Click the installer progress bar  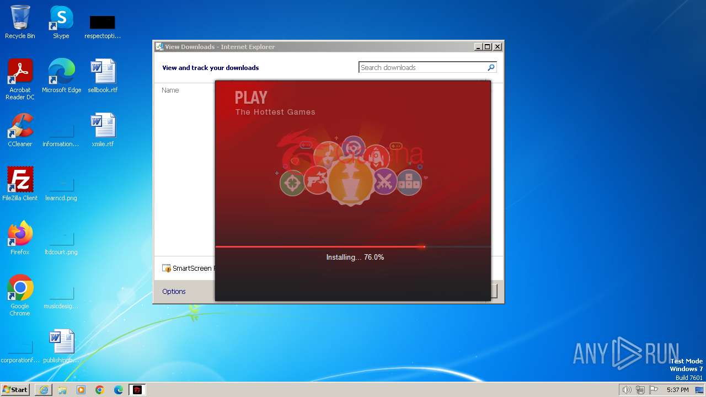(353, 246)
